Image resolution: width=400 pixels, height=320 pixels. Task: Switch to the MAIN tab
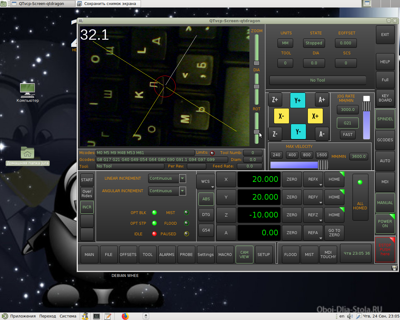tap(89, 255)
